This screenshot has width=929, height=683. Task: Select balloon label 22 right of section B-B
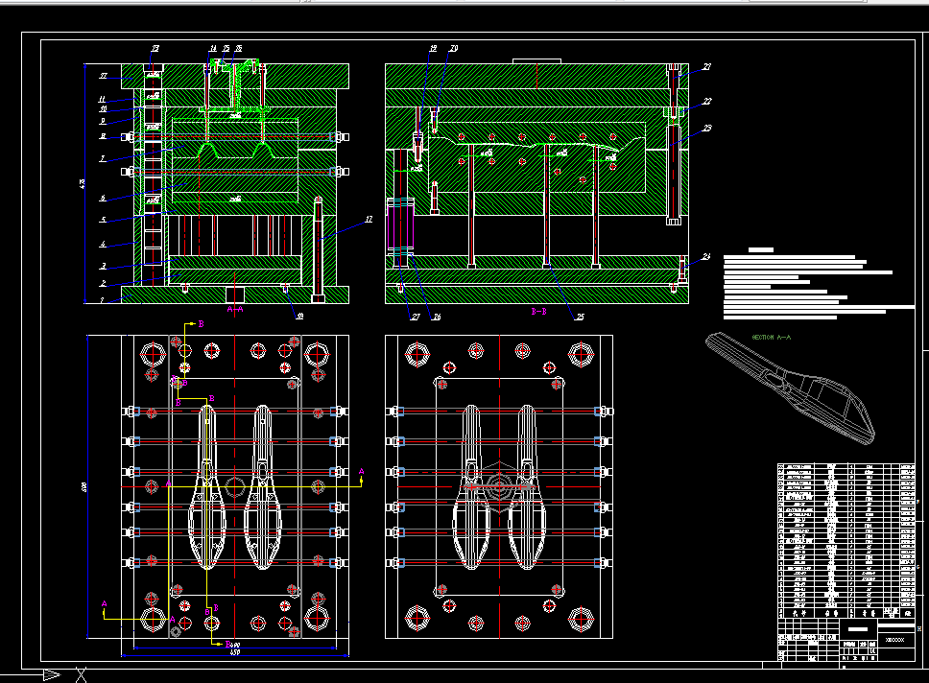click(x=706, y=102)
